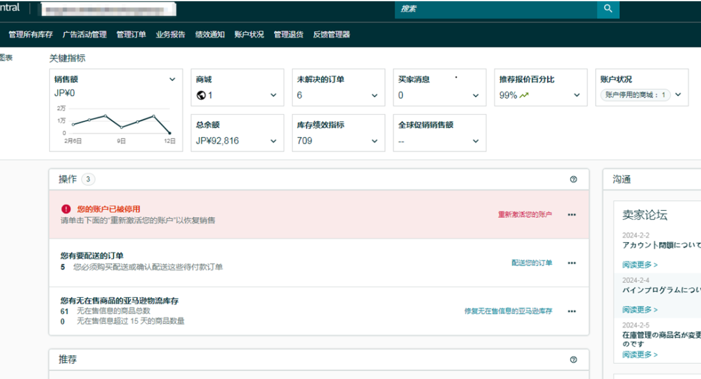Click 阅读更多 under the 2024-2-5 post

tap(640, 354)
